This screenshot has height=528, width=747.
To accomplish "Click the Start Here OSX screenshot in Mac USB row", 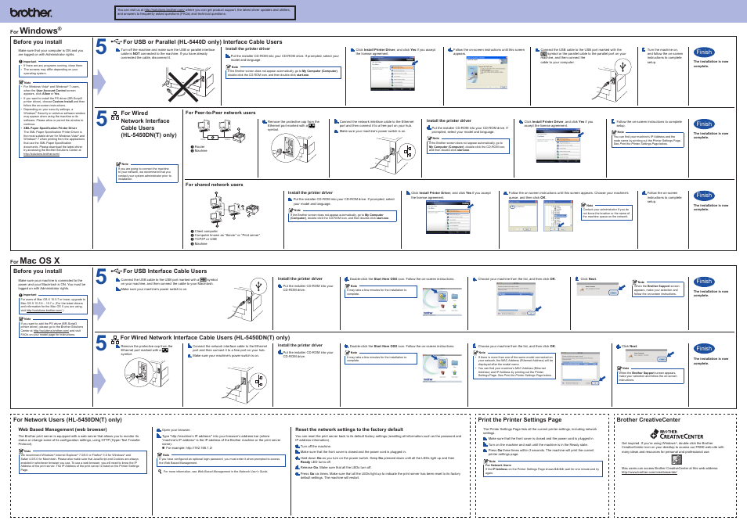I will click(442, 301).
